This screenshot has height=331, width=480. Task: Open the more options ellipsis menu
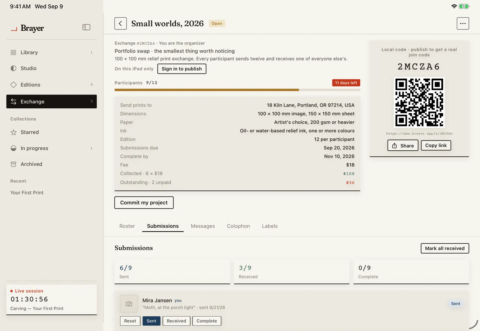click(x=463, y=23)
